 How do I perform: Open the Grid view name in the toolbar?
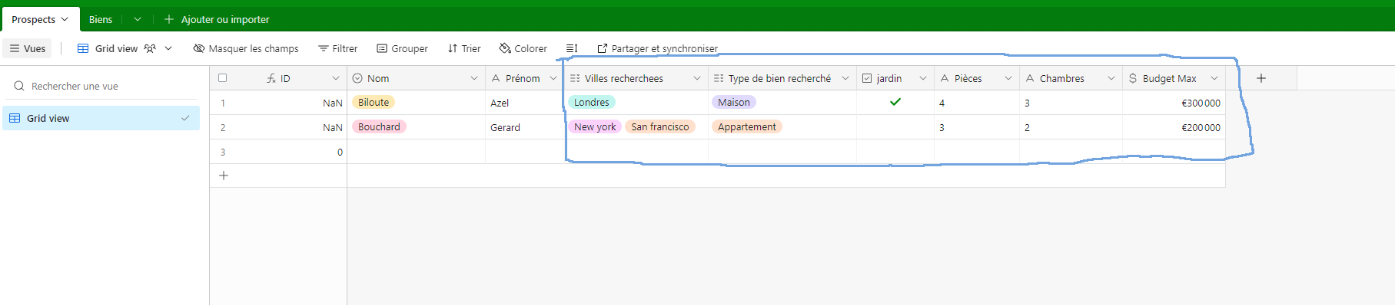[116, 48]
